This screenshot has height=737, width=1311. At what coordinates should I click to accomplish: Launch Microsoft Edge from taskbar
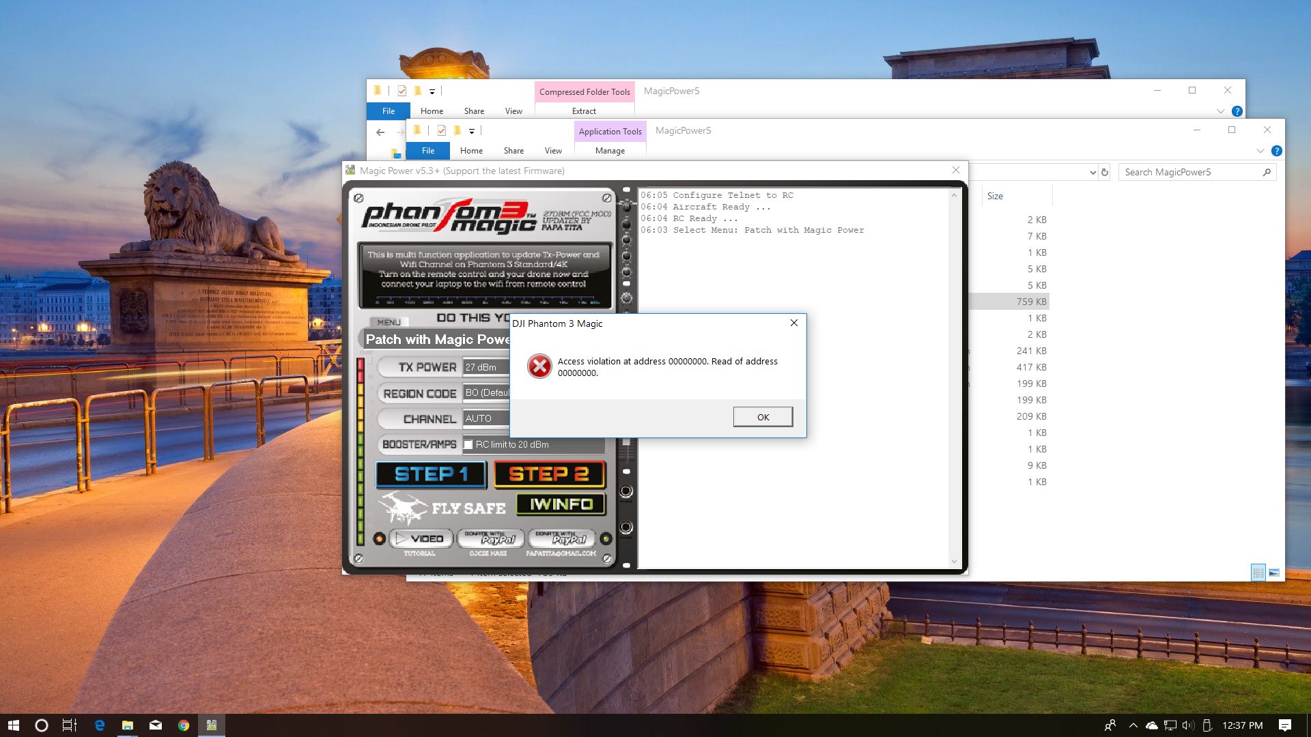pos(100,725)
